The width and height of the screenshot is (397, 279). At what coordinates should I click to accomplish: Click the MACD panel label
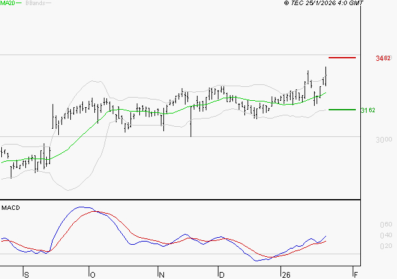coord(11,208)
